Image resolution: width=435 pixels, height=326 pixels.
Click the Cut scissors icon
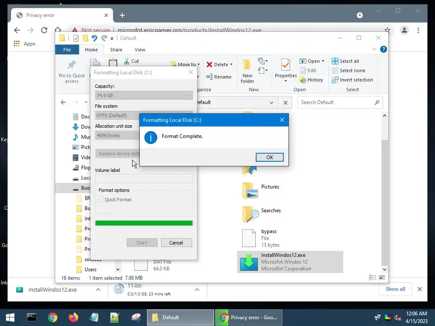click(x=127, y=61)
